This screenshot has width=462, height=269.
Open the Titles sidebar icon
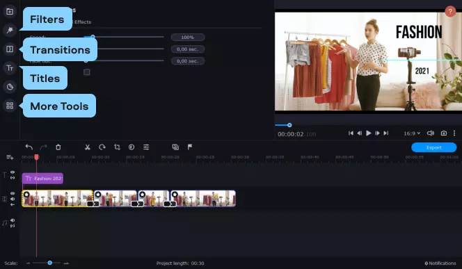coord(10,68)
